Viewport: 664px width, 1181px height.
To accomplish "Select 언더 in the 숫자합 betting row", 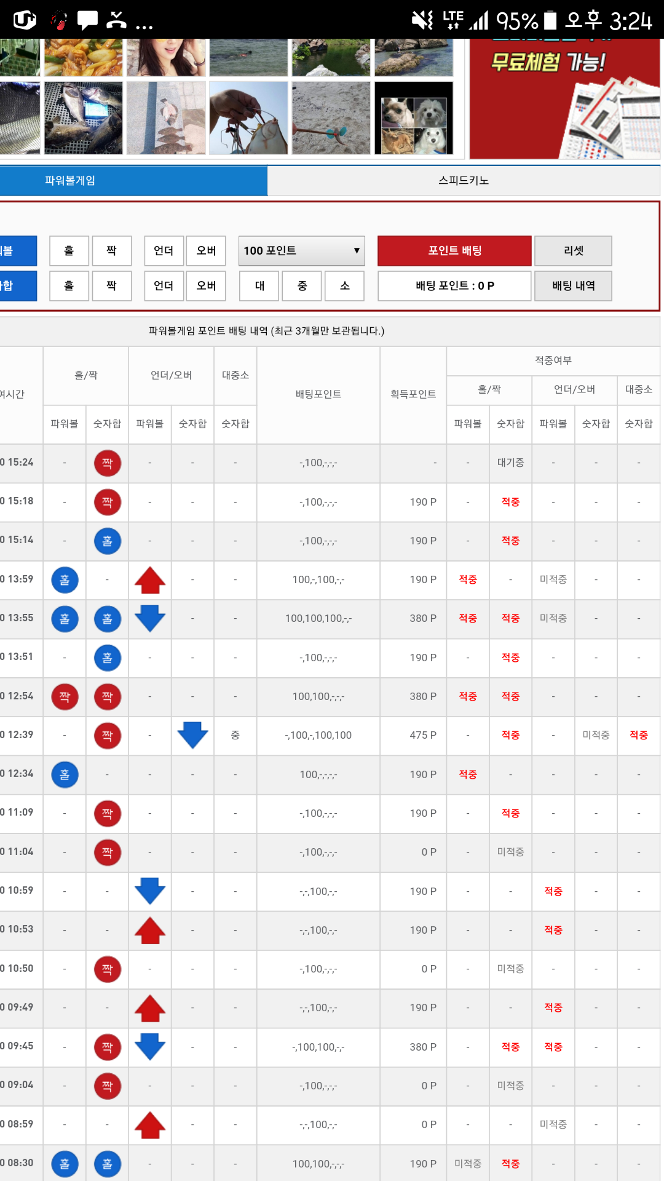I will click(164, 286).
